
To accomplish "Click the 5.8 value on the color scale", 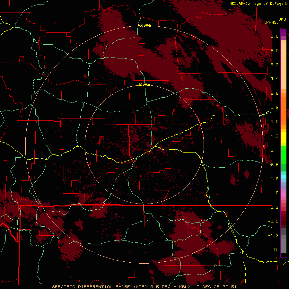I will tap(275, 108).
